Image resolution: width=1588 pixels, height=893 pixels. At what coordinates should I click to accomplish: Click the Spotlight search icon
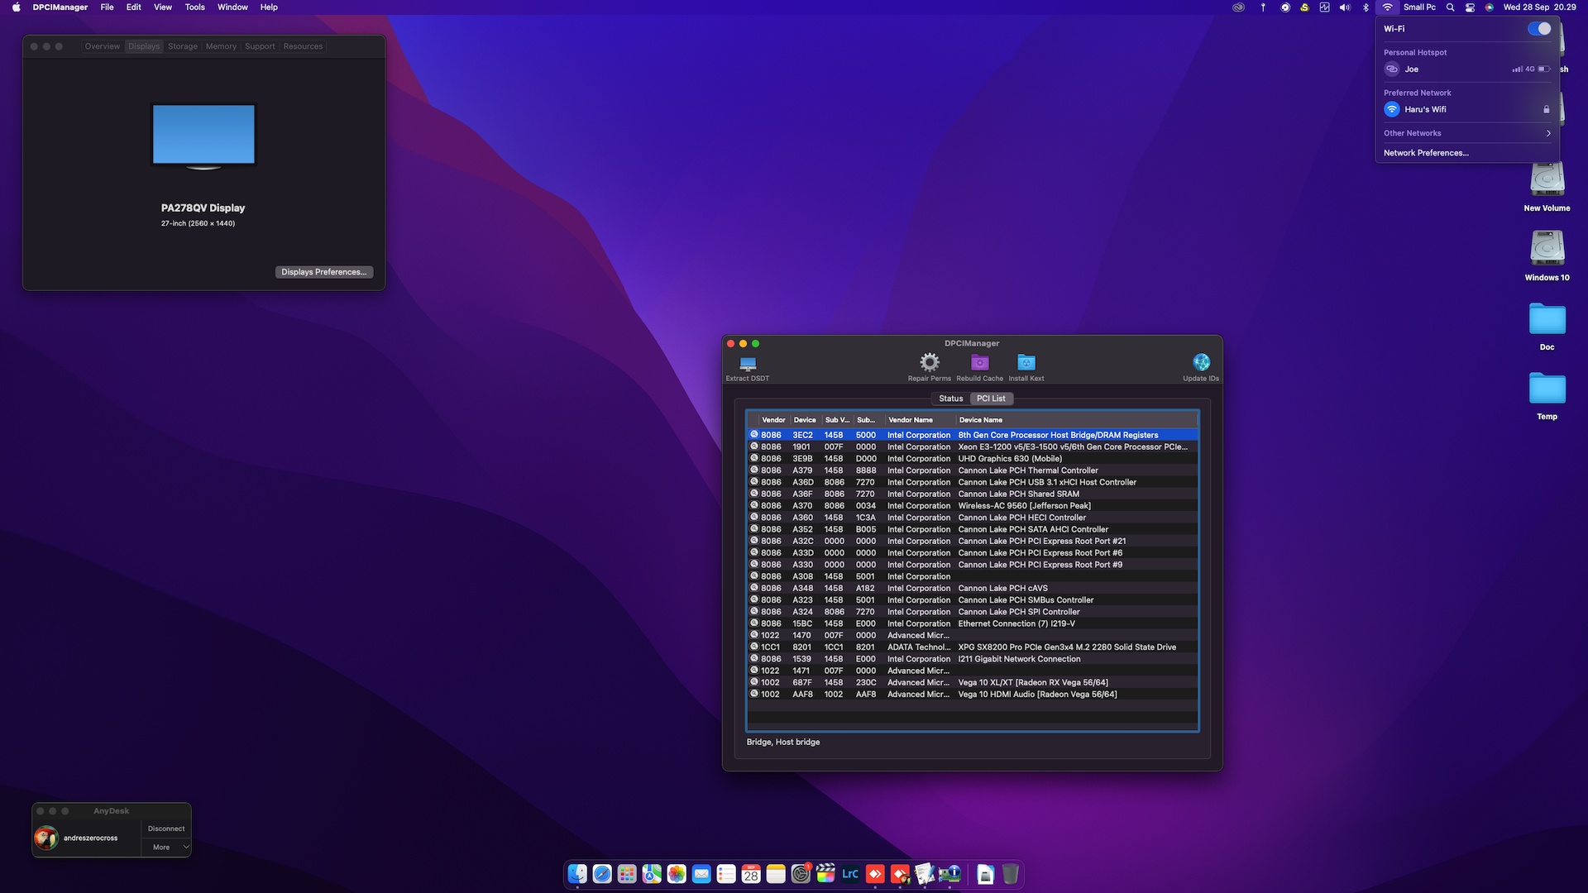coord(1450,7)
